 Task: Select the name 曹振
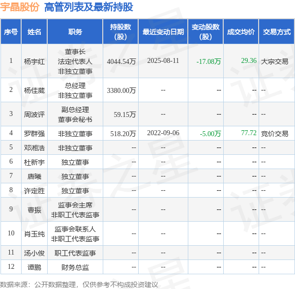tap(34, 210)
